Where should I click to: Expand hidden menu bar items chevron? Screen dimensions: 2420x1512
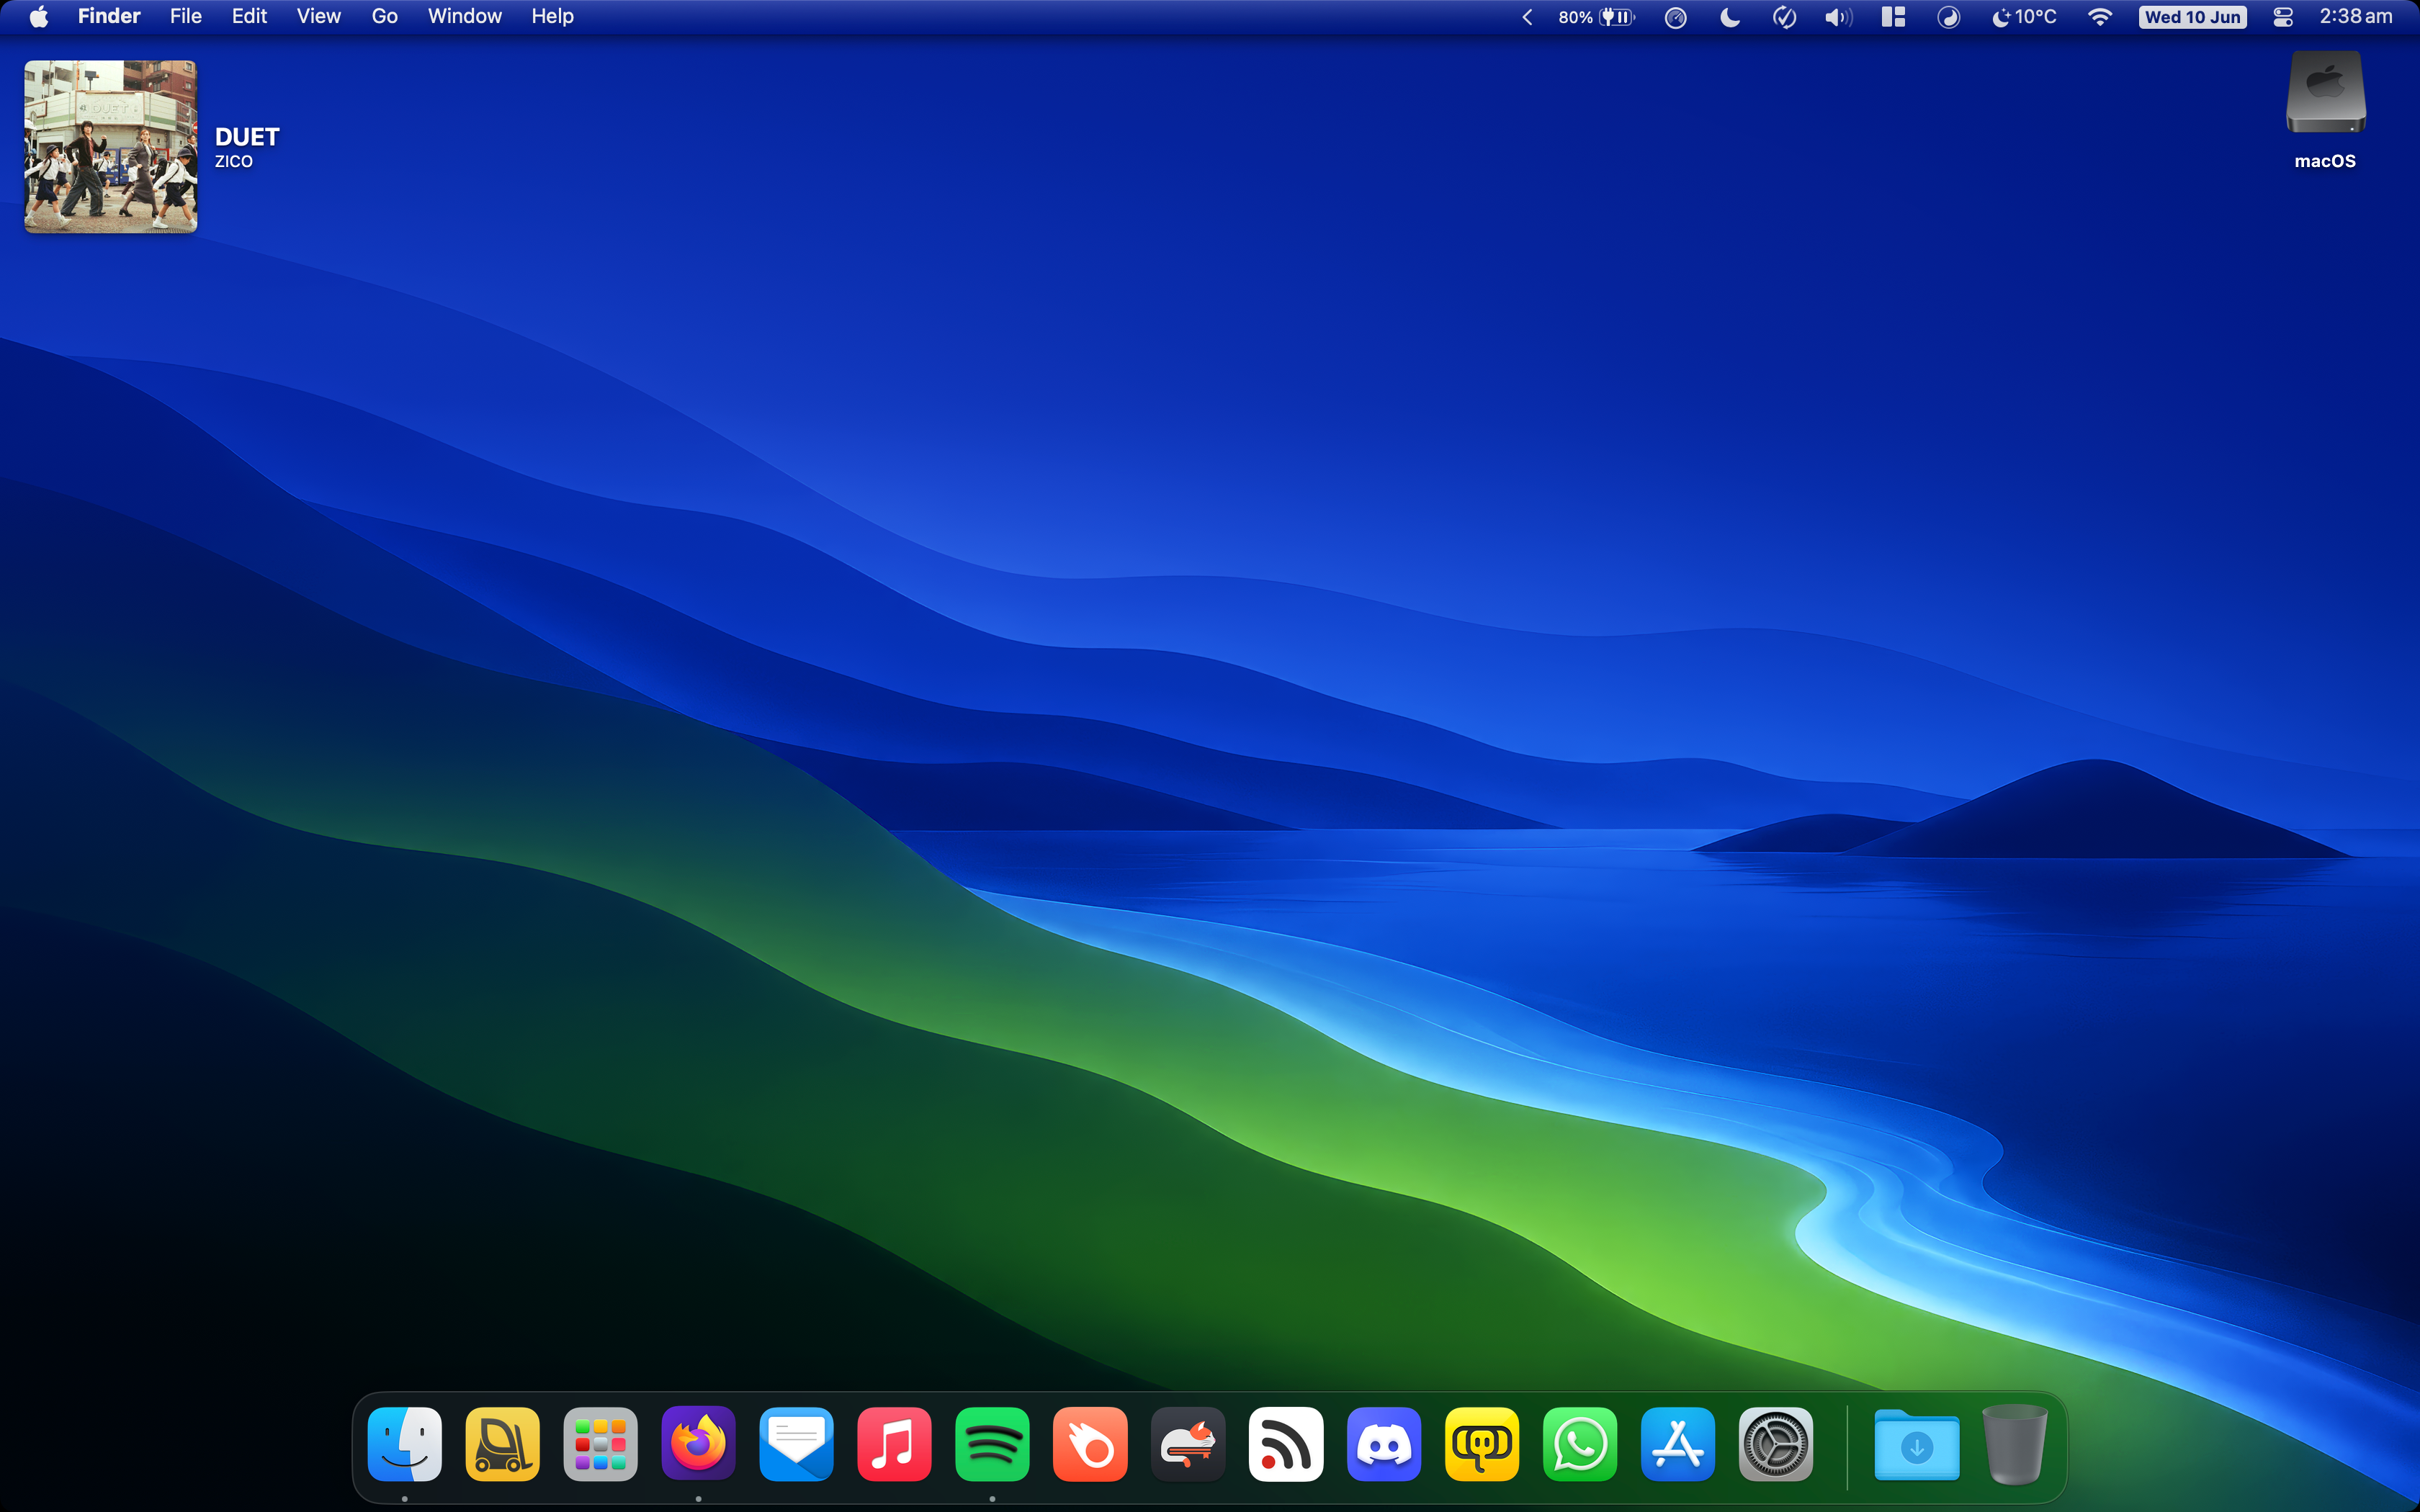click(x=1527, y=17)
